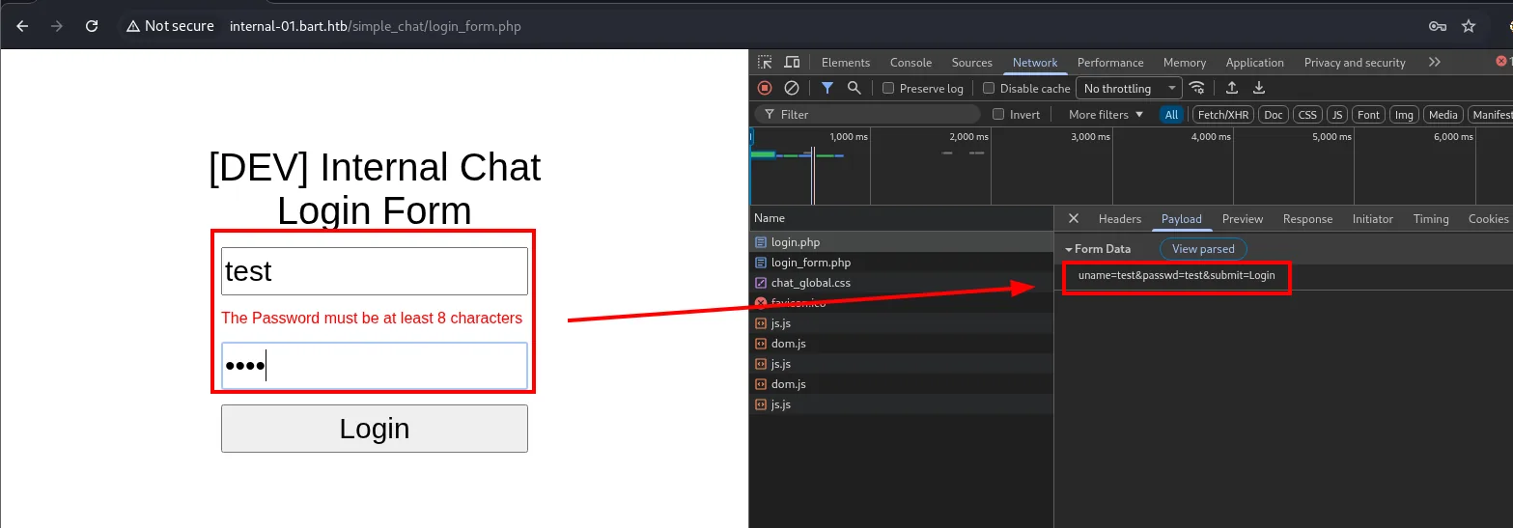Open the request Headers tab
This screenshot has width=1513, height=528.
[x=1120, y=219]
